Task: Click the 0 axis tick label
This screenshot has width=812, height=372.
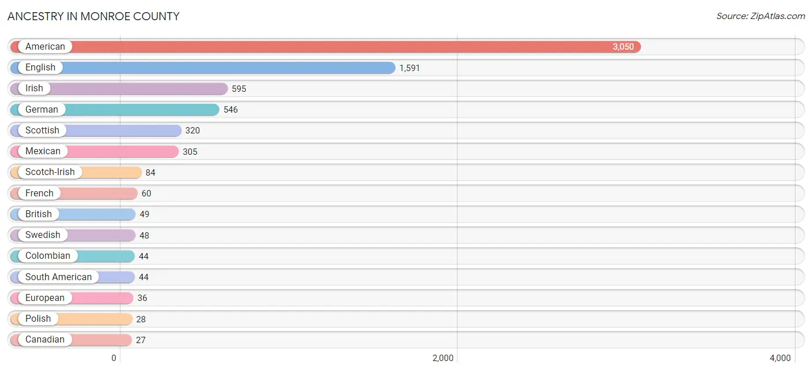Action: click(x=114, y=358)
